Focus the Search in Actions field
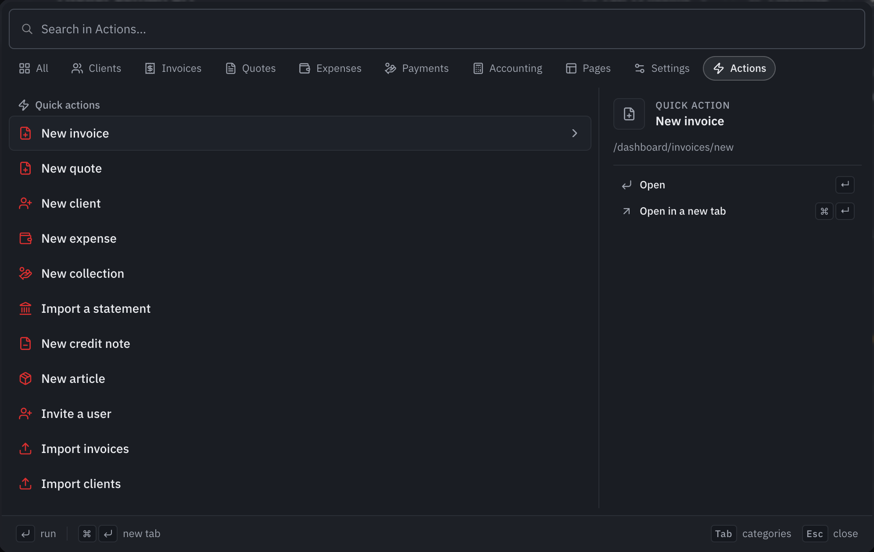Screen dimensions: 874x552 437,29
